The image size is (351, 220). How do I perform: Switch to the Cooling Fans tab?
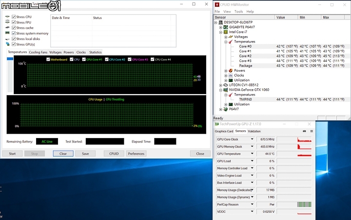38,52
